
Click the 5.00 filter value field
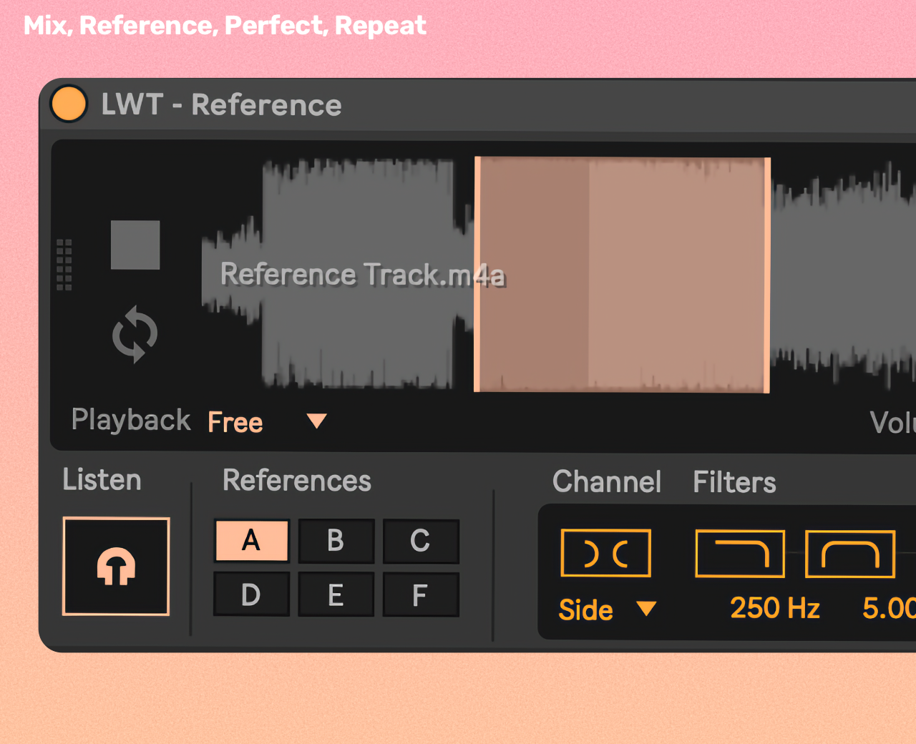889,608
